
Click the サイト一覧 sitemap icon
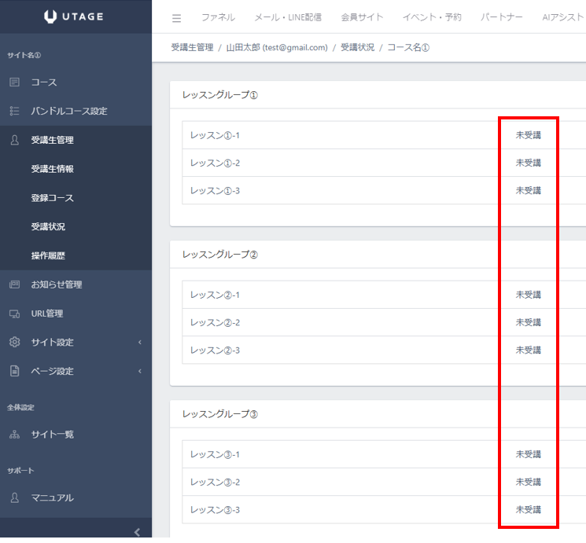(14, 435)
